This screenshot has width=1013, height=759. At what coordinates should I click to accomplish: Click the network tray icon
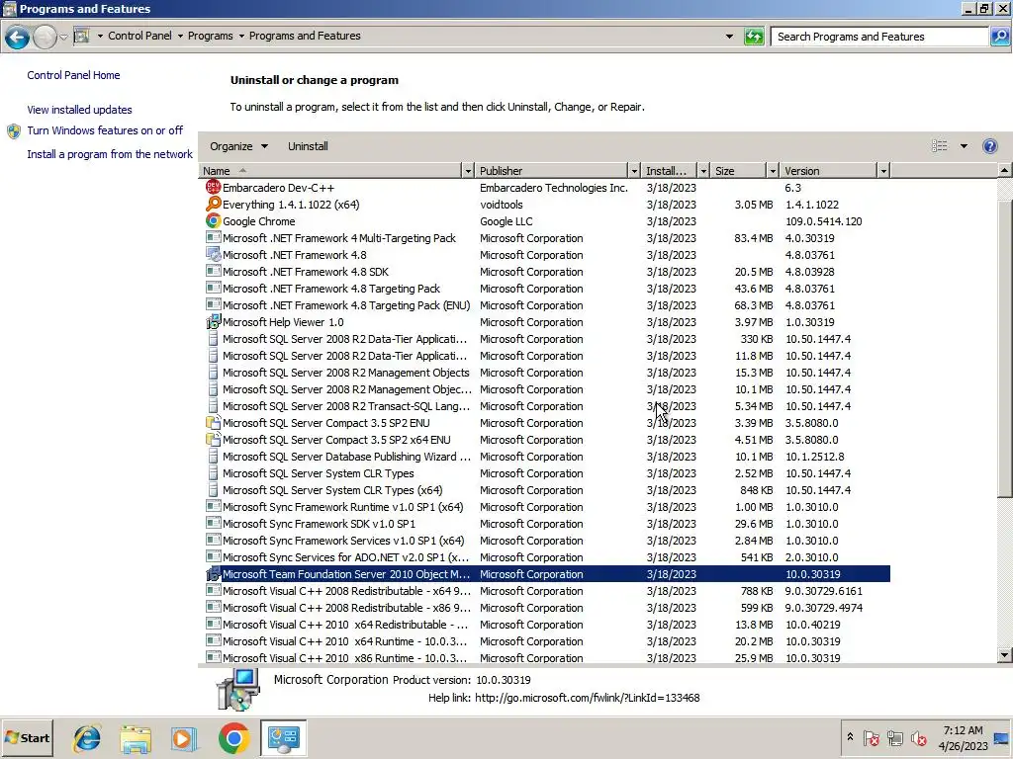pyautogui.click(x=894, y=737)
